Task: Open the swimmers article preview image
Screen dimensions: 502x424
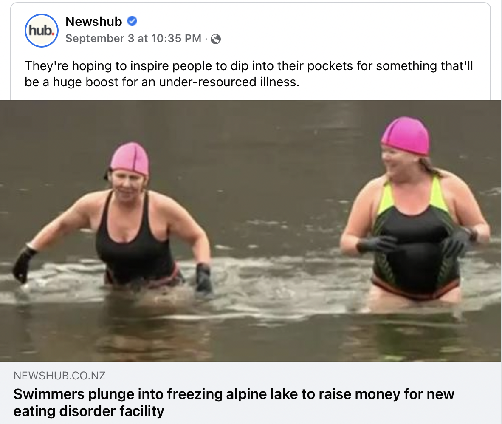Action: (250, 231)
